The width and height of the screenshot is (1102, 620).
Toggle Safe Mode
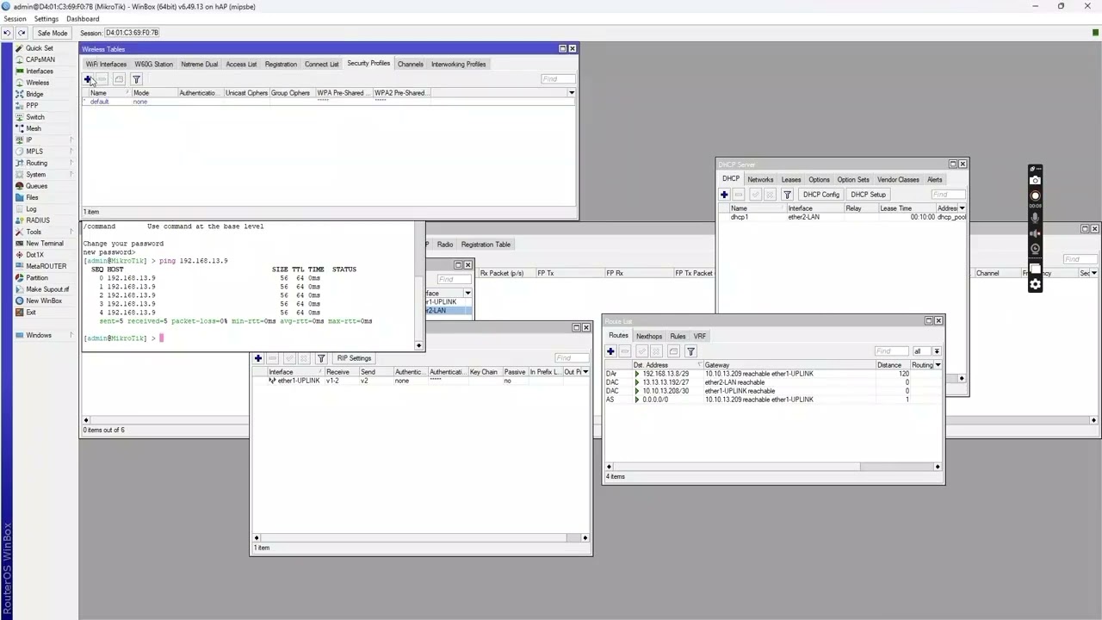[53, 33]
